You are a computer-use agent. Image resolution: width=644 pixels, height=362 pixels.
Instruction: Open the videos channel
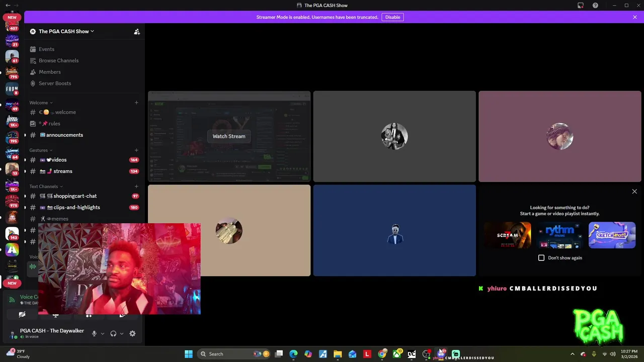coord(85,160)
